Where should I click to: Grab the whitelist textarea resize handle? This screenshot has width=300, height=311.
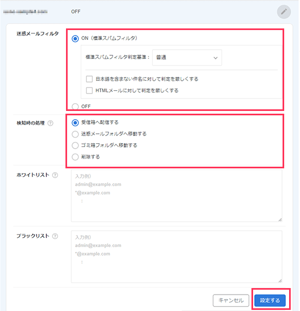coord(280,220)
